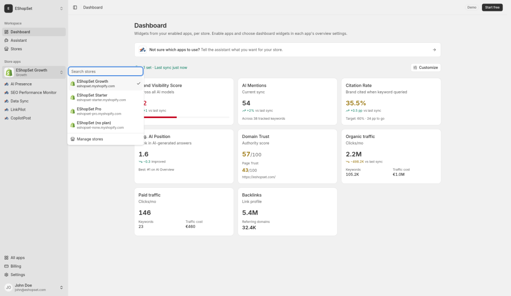
Task: Click the SEO Performance Monitor app icon
Action: [x=6, y=92]
